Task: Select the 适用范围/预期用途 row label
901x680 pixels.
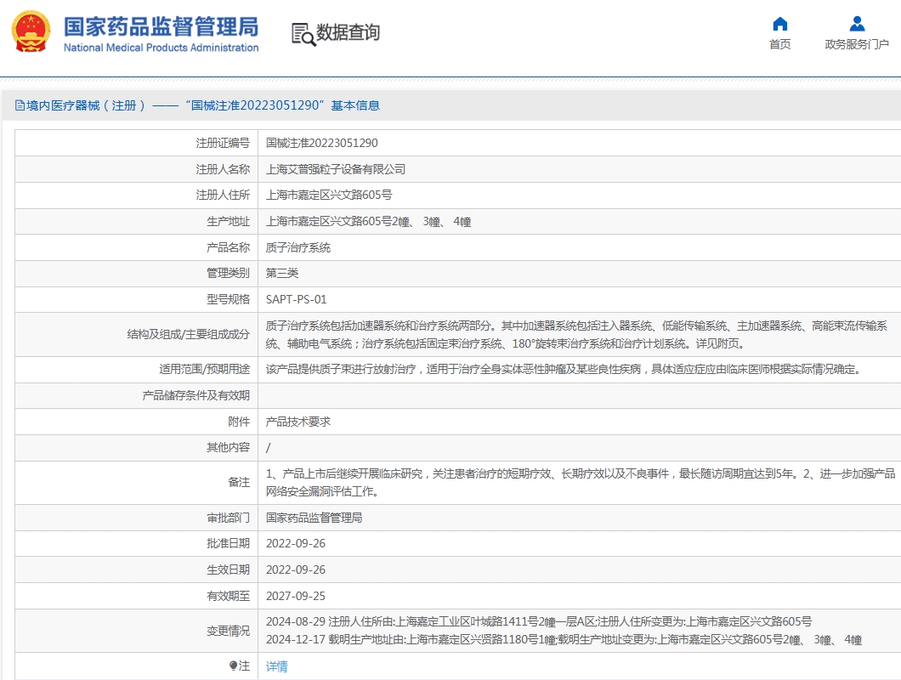Action: tap(205, 369)
